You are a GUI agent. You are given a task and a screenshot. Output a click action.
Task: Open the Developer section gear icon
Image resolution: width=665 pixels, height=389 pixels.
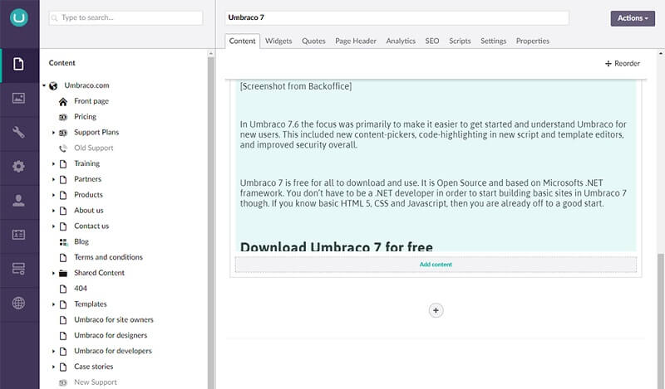(x=18, y=167)
